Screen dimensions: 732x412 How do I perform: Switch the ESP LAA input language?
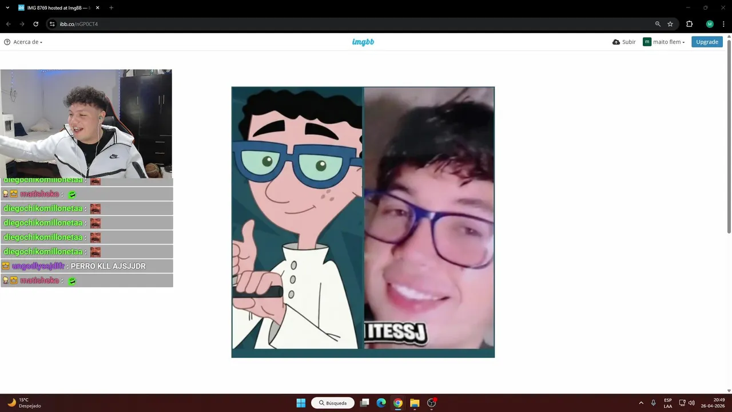tap(668, 403)
